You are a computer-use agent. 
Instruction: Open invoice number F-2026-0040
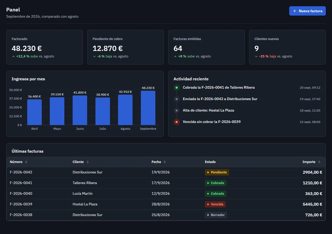(21, 194)
